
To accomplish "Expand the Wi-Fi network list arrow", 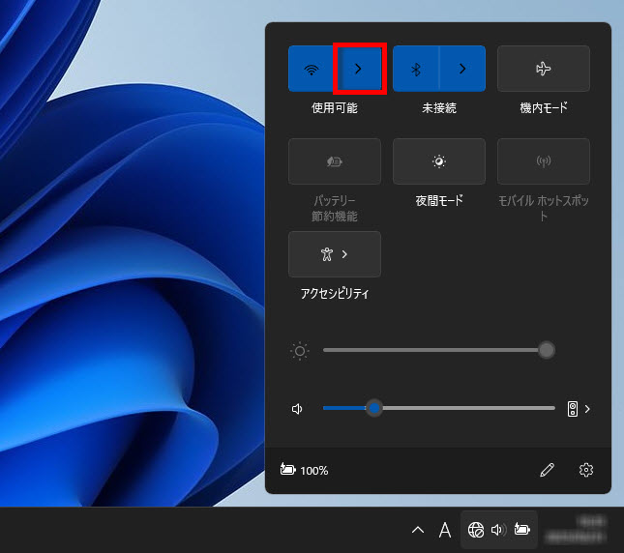I will pos(359,69).
